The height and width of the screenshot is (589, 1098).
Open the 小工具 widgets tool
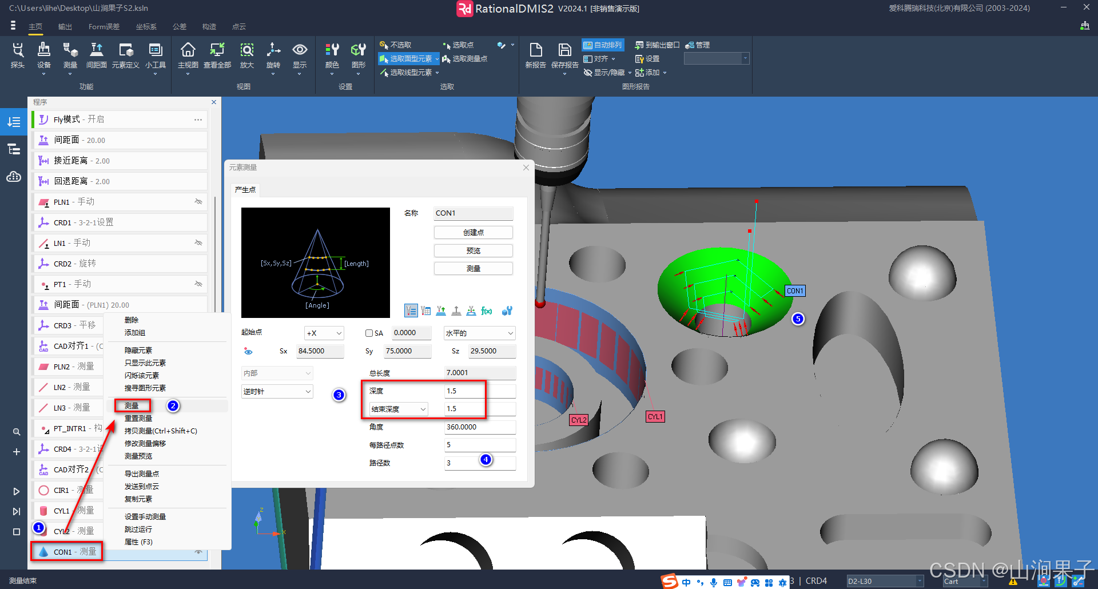156,55
